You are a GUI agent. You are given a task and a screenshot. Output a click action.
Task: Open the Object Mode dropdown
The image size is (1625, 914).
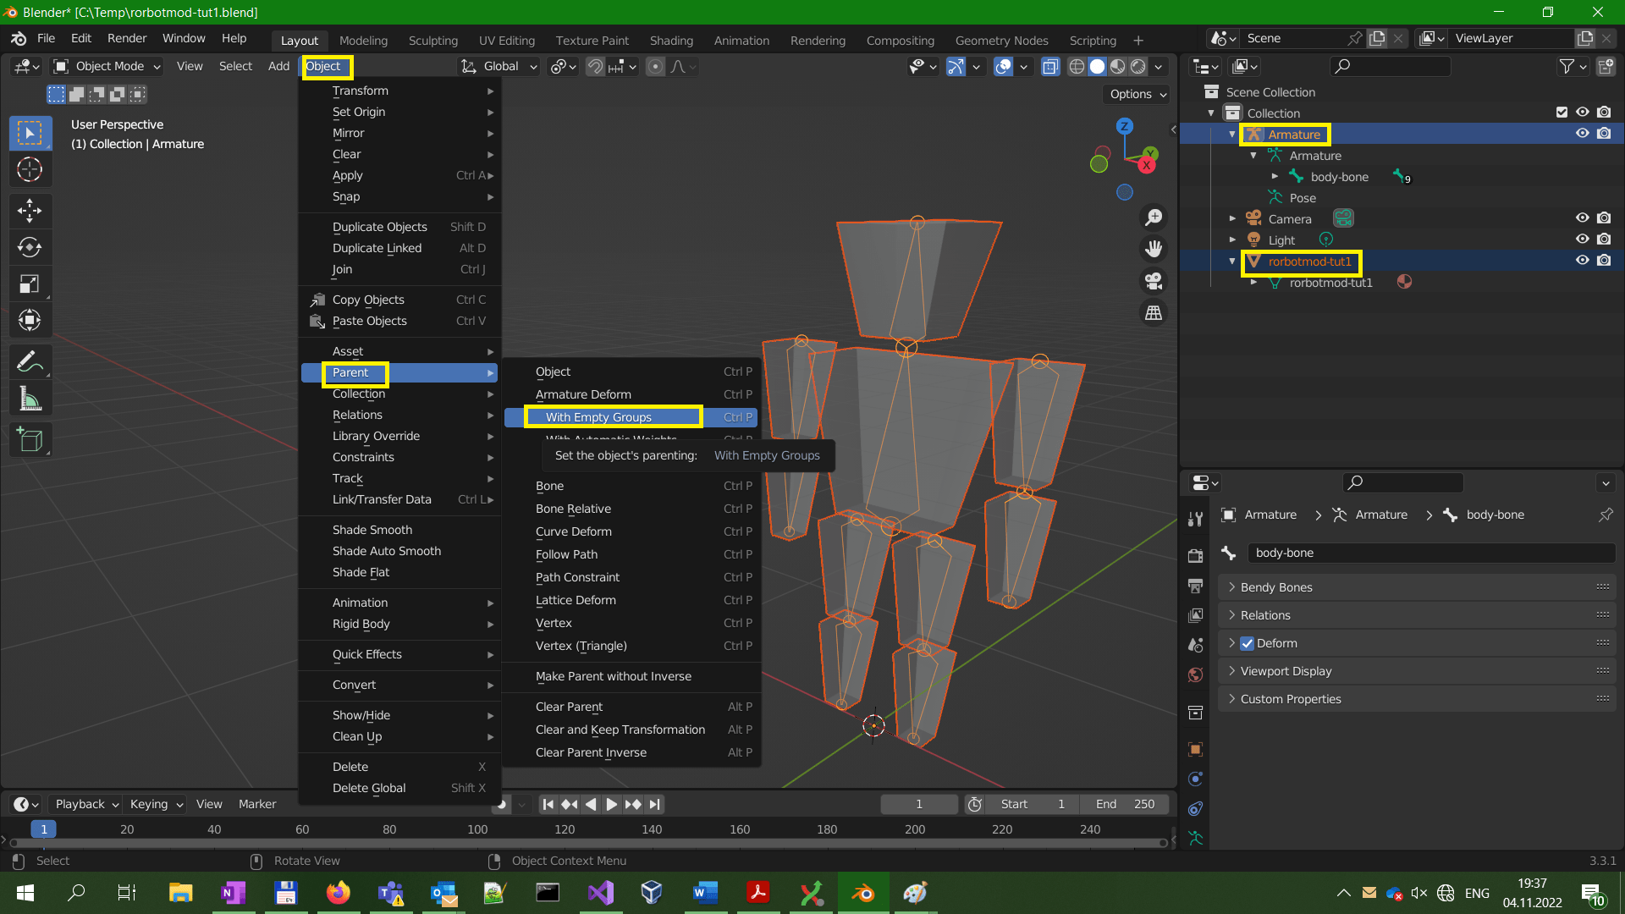[106, 66]
